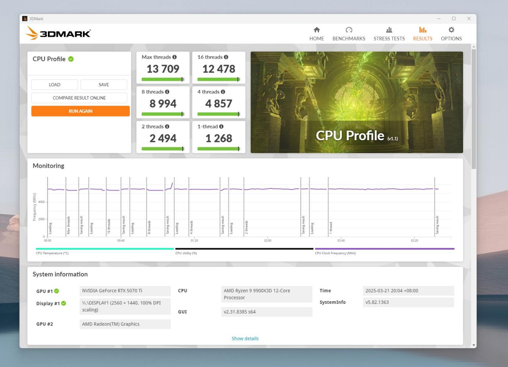Open the Stress Tests section
Image resolution: width=508 pixels, height=367 pixels.
pyautogui.click(x=389, y=34)
